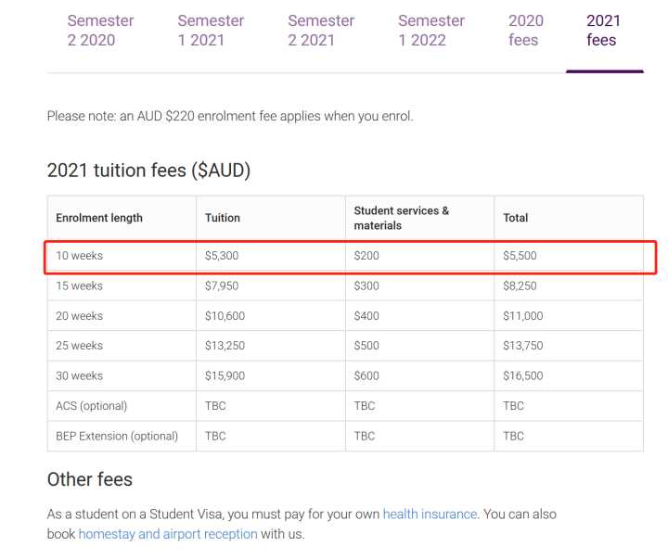Click the BEP Extension (optional) row label
Screen dimensions: 668x559
click(117, 437)
